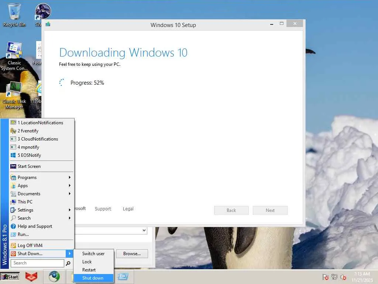Click the LocationNotifications icon in Start menu
378x284 pixels.
13,123
